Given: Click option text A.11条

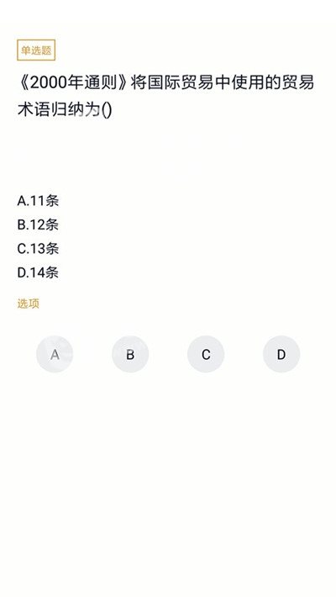Looking at the screenshot, I should click(x=38, y=201).
